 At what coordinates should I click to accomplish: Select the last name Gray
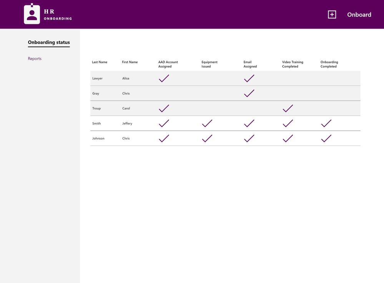coord(95,93)
